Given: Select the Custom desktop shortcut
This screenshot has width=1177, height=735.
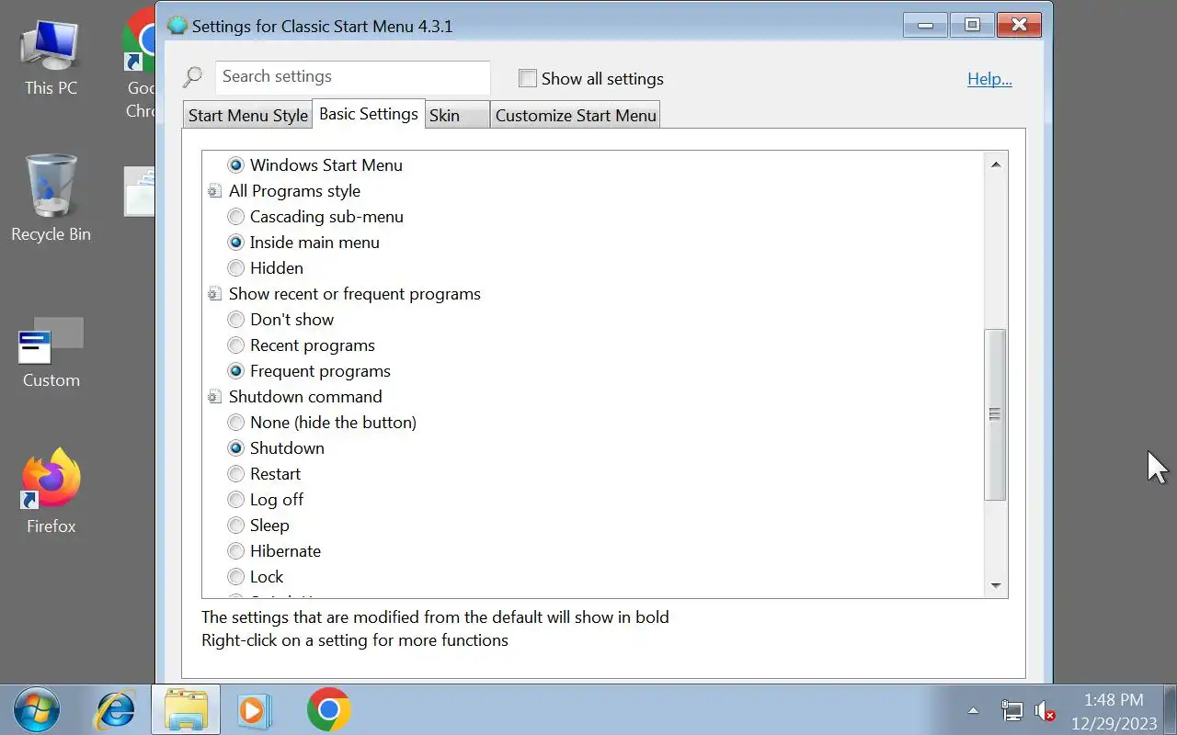Looking at the screenshot, I should point(51,353).
